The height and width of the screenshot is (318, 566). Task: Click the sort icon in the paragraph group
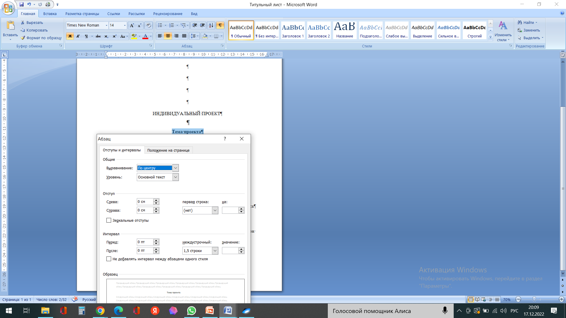211,25
